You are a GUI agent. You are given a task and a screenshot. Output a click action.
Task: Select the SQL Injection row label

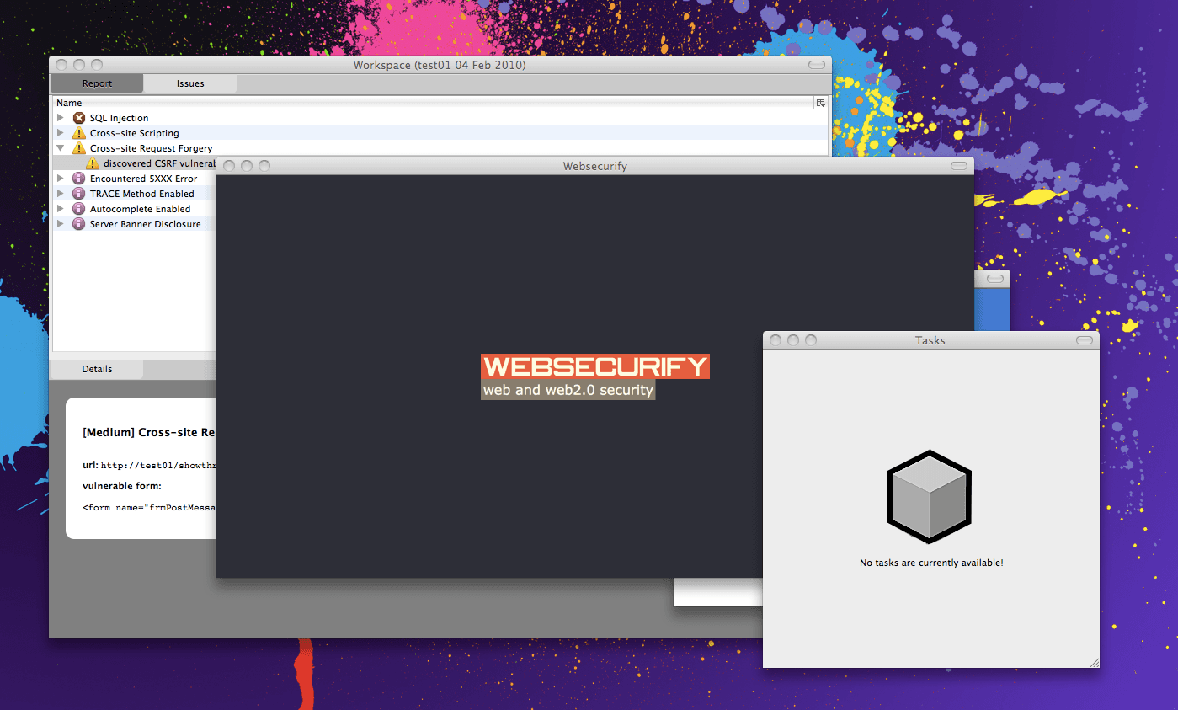click(120, 118)
